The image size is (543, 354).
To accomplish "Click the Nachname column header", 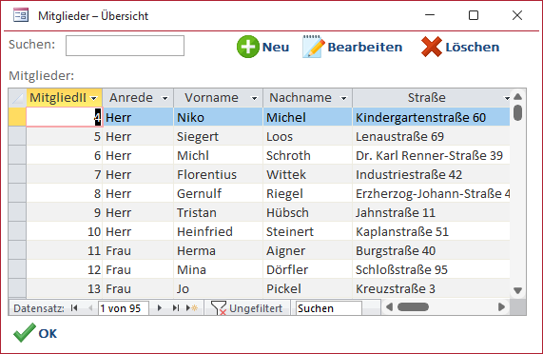I will 308,98.
